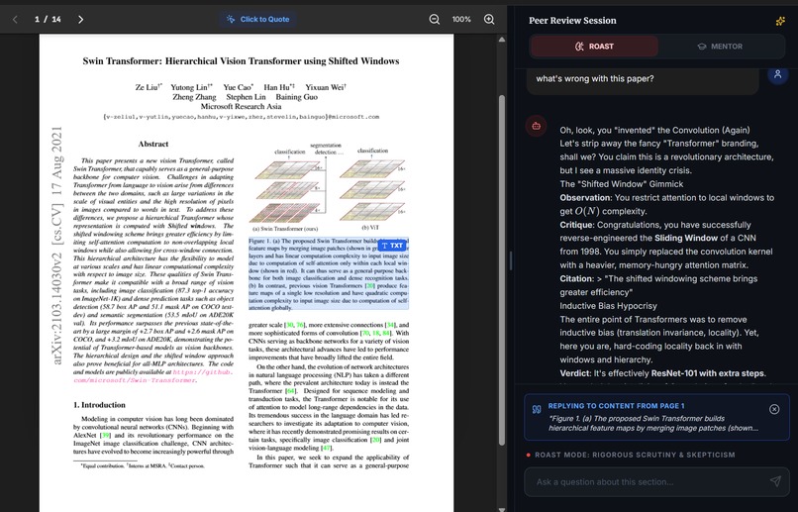Viewport: 798px width, 512px height.
Task: Click the scrollbar down arrow
Action: coord(502,509)
